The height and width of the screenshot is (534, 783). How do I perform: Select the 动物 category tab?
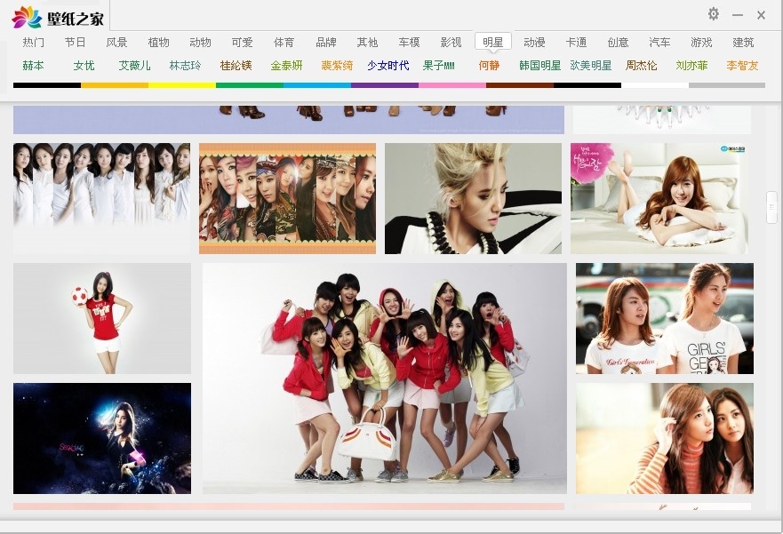point(200,43)
